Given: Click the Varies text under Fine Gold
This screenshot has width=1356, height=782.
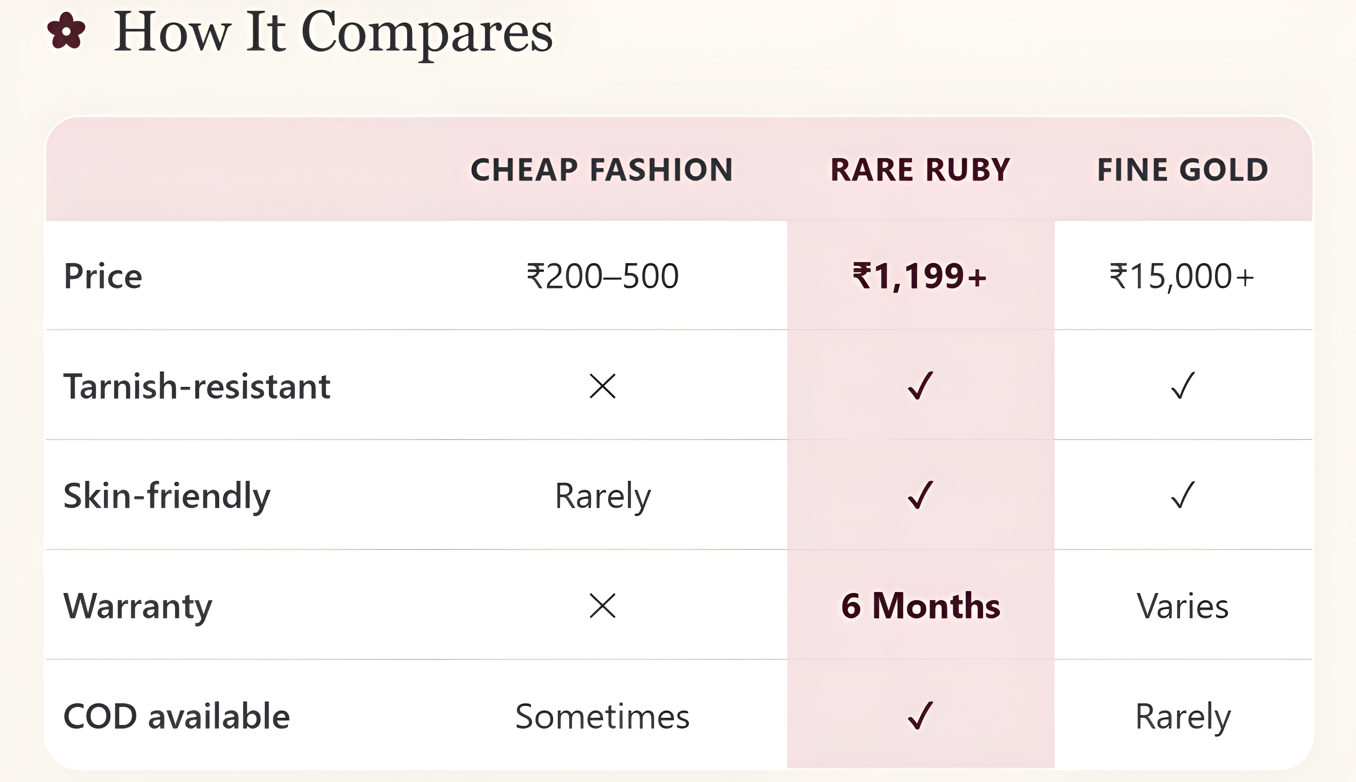Looking at the screenshot, I should click(1183, 606).
